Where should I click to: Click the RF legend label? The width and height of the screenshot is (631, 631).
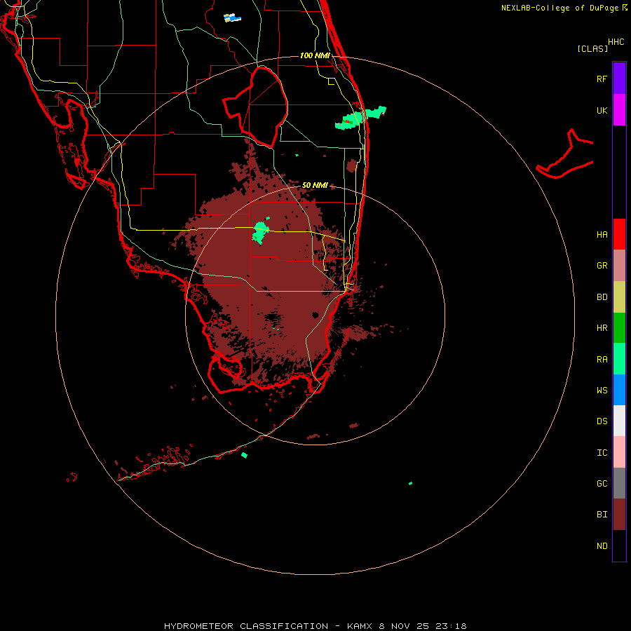click(602, 79)
